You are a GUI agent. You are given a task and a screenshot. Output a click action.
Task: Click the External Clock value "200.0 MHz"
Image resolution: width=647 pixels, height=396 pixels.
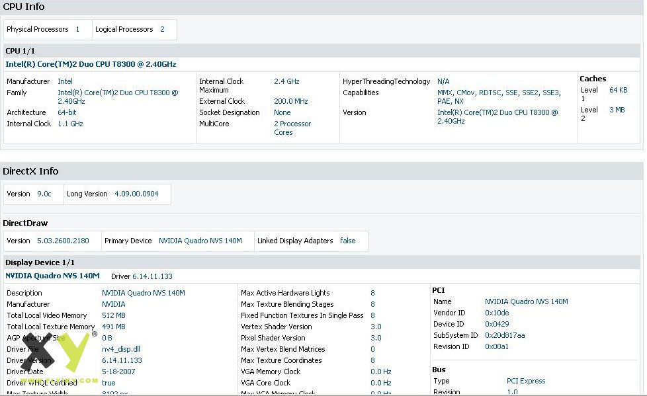(x=291, y=101)
